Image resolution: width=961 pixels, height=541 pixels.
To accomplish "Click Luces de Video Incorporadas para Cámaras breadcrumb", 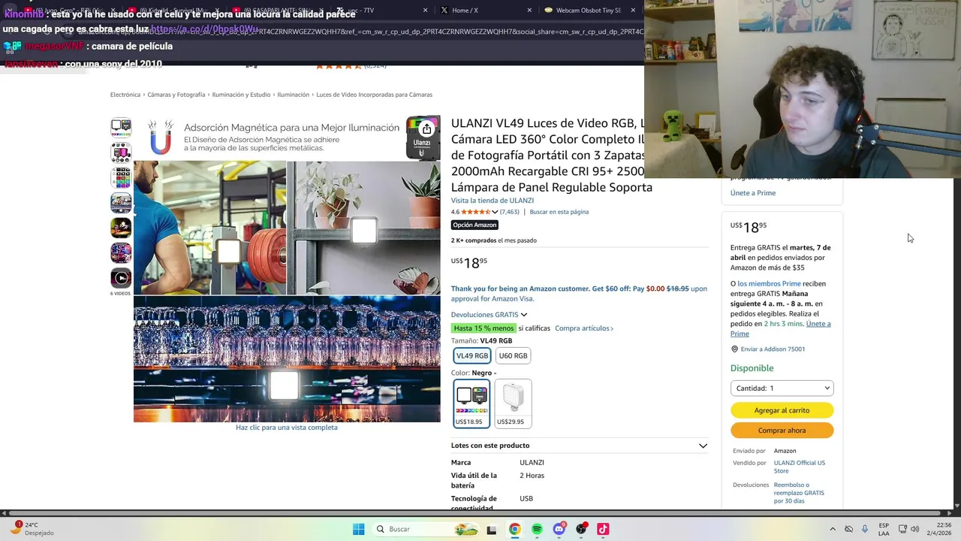I will (374, 95).
